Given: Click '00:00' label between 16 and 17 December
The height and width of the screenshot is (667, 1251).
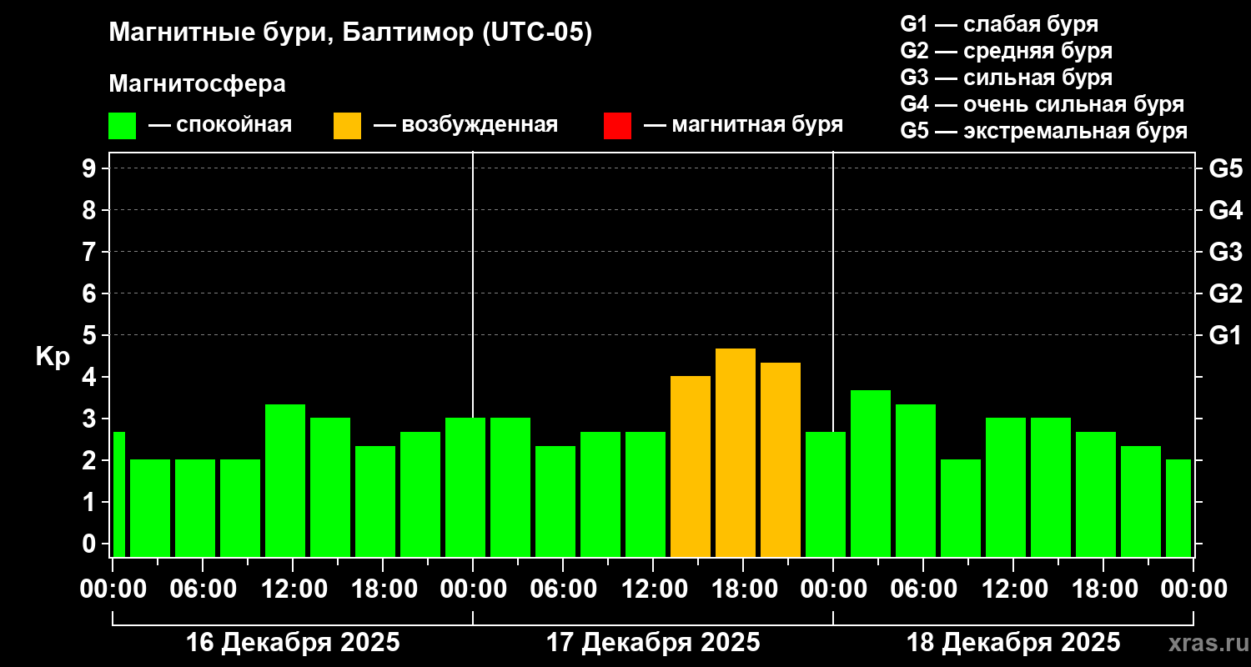Looking at the screenshot, I should 473,589.
